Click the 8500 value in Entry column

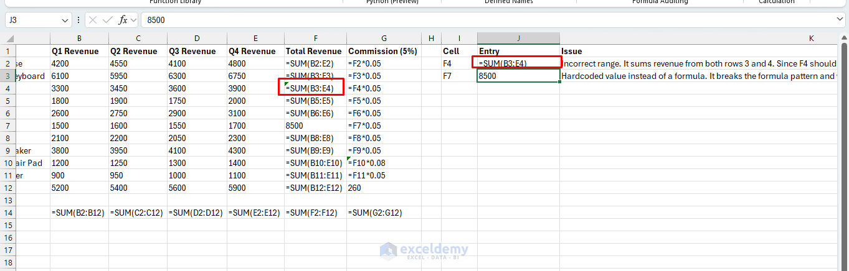tap(518, 76)
